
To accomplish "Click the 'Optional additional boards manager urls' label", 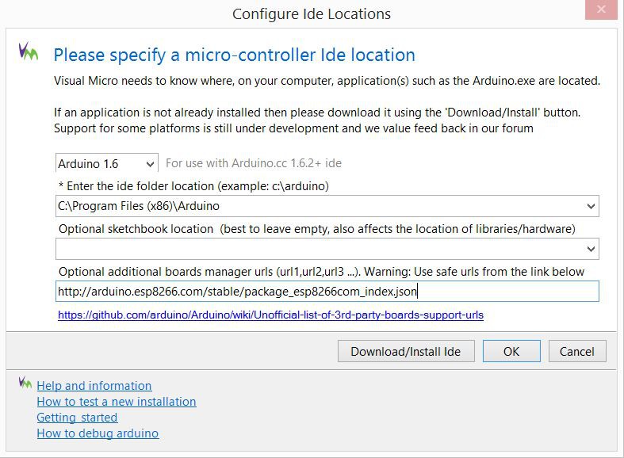I will point(321,272).
